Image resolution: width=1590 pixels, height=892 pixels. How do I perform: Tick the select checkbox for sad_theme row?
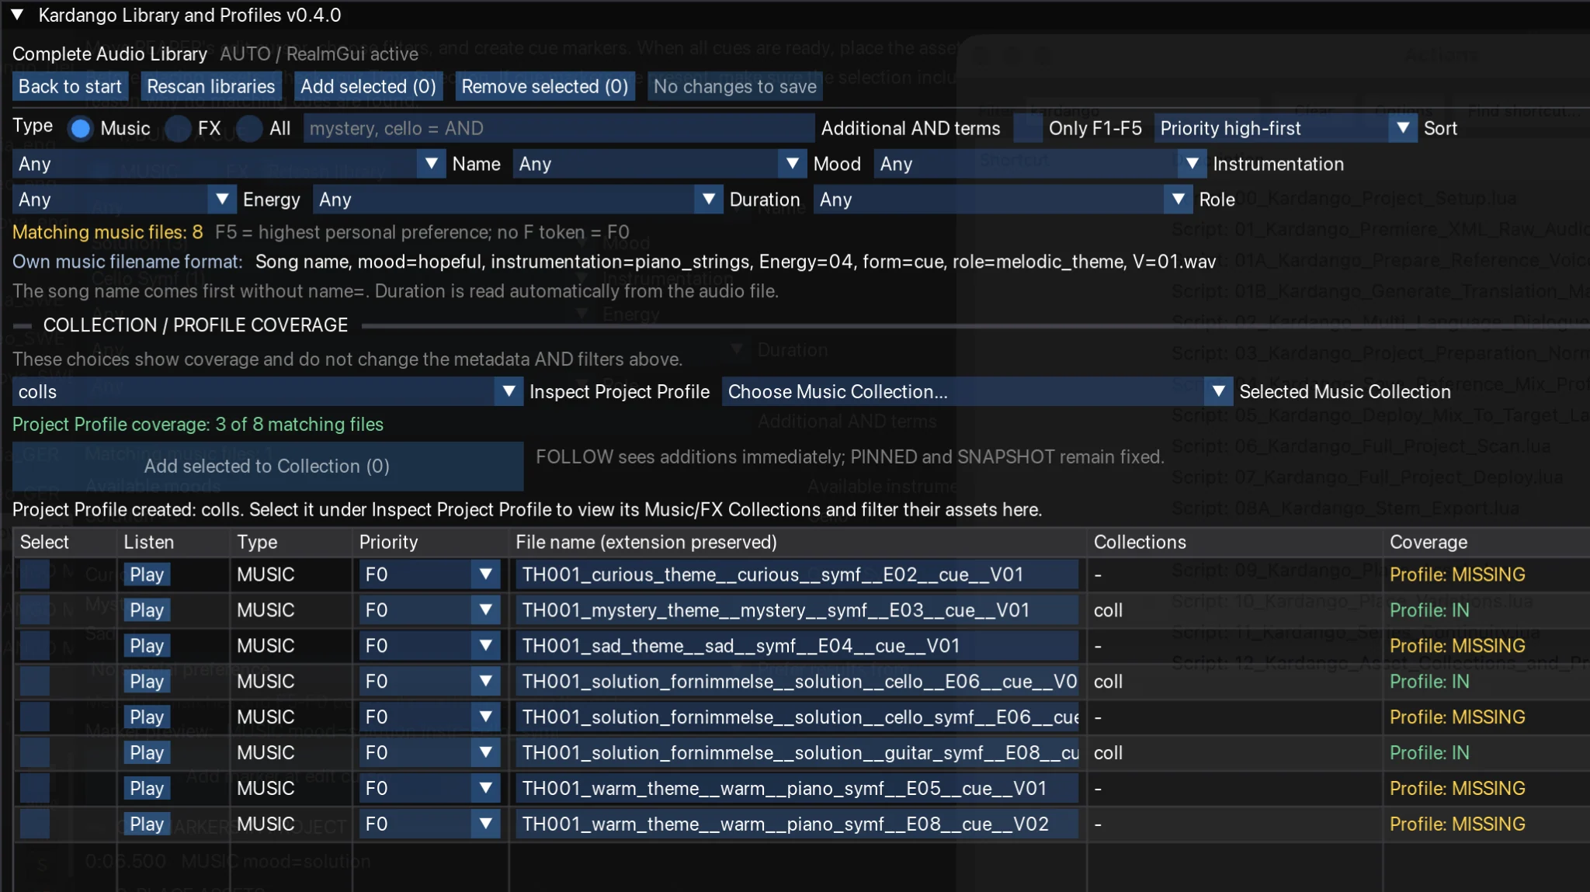[35, 646]
